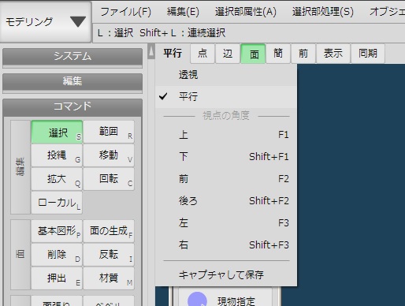
Task: Choose キャプチャして保存 menu entry
Action: pyautogui.click(x=226, y=275)
